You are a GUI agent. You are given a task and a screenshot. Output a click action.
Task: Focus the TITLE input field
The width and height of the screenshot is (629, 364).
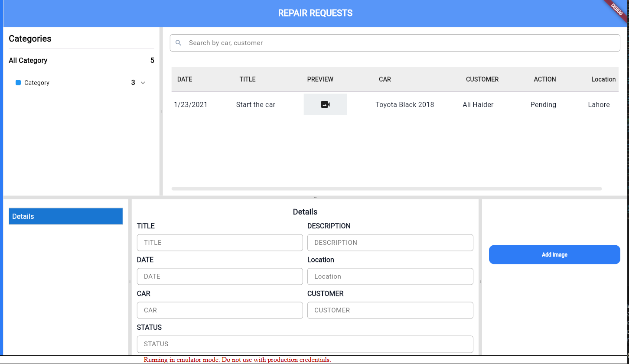[220, 243]
